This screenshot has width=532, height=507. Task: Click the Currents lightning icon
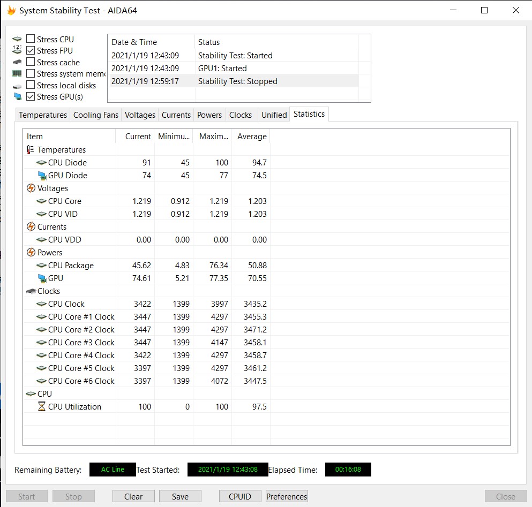click(31, 226)
